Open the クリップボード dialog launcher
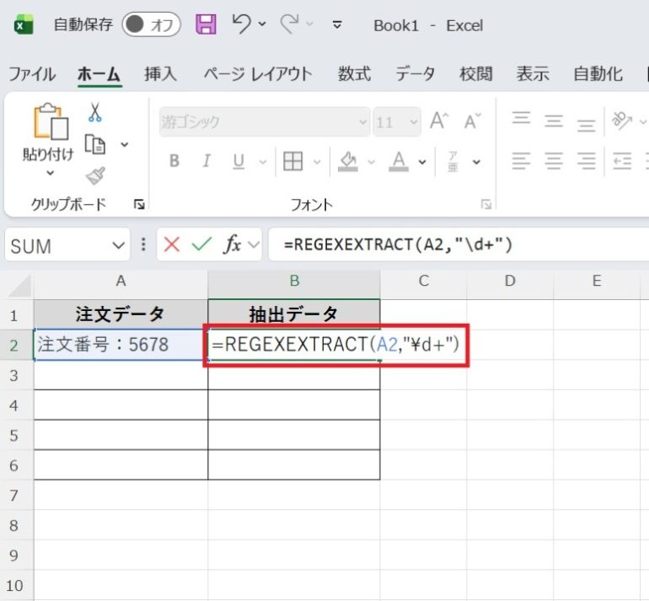The width and height of the screenshot is (649, 601). point(139,204)
